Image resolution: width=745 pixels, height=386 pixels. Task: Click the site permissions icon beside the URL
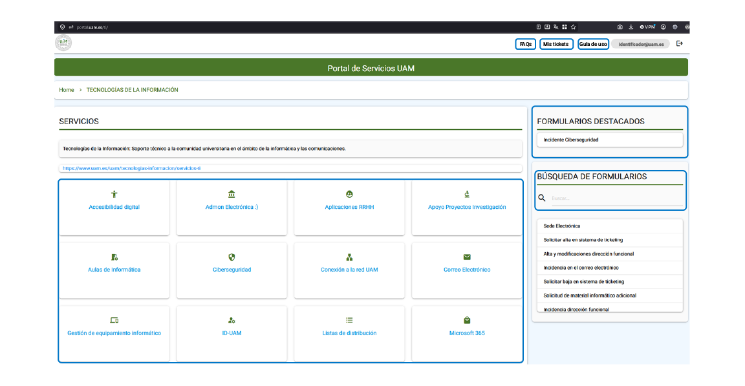pos(70,27)
